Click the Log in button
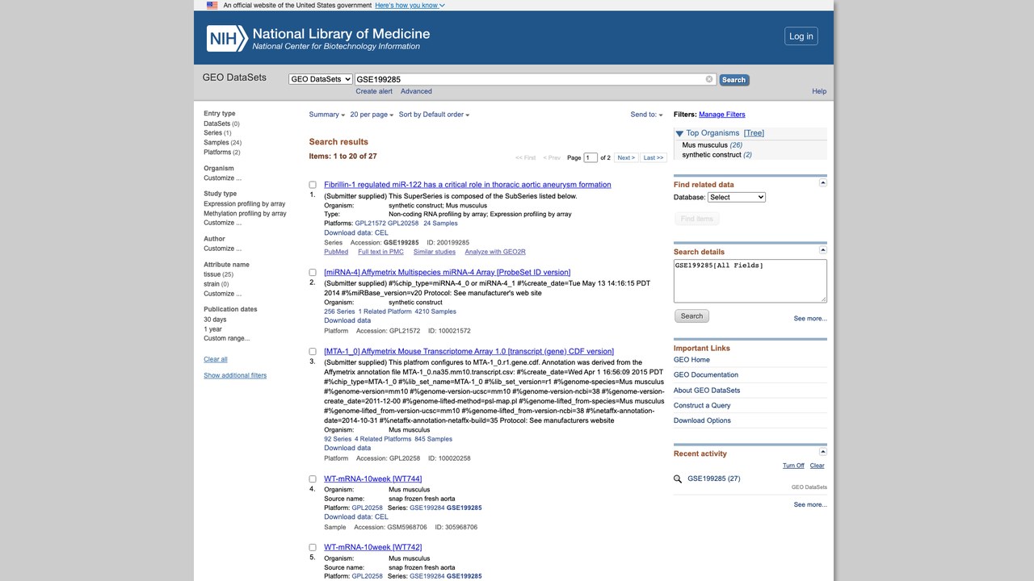This screenshot has height=581, width=1034. [801, 36]
